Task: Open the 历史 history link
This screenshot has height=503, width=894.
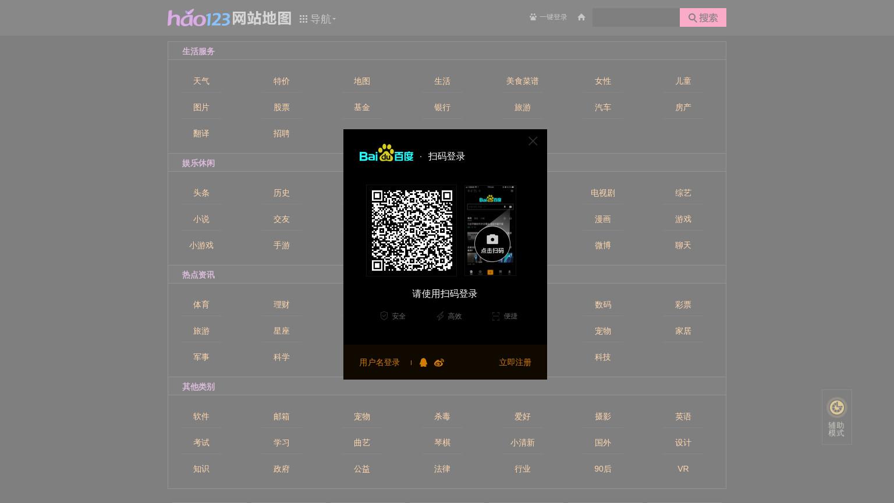Action: click(282, 193)
